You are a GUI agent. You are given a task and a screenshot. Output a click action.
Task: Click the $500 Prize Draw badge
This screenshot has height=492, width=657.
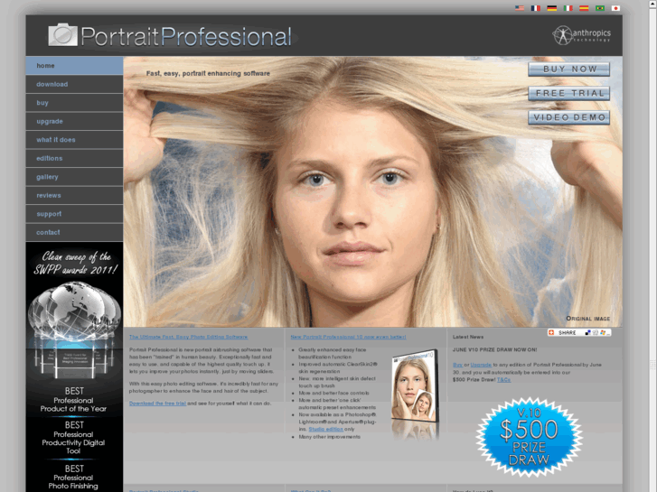tap(529, 437)
